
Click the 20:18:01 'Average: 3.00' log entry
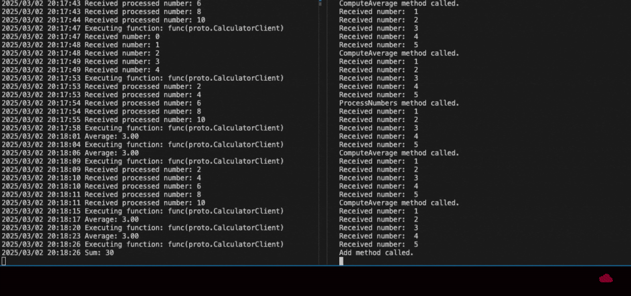(70, 136)
